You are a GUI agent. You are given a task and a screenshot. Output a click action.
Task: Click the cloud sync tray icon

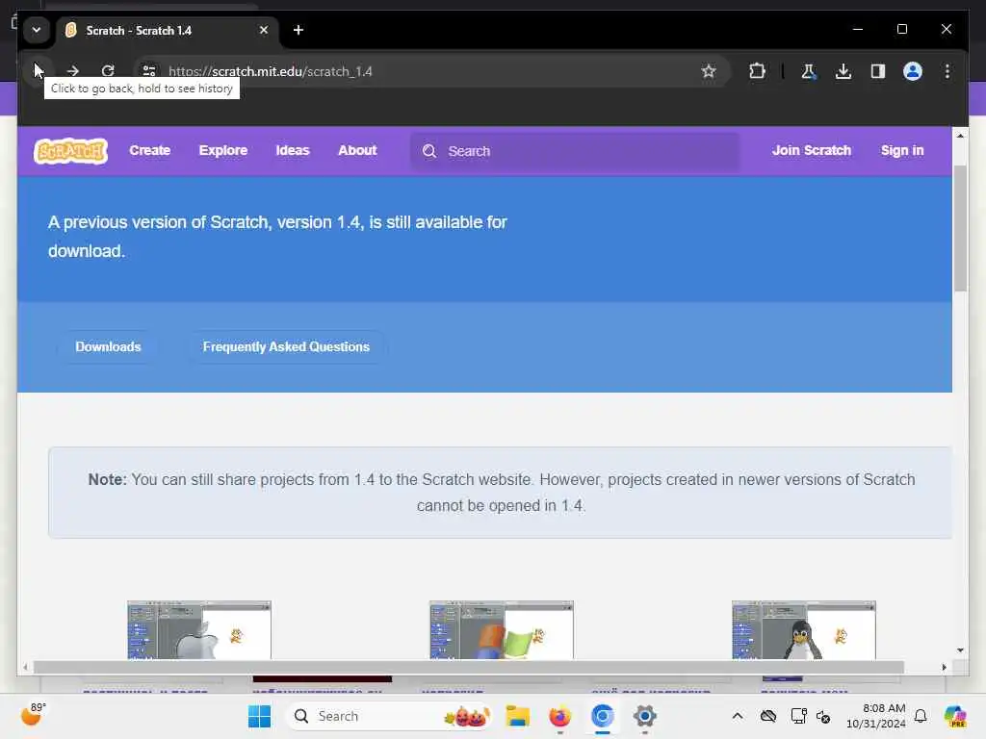coord(767,716)
